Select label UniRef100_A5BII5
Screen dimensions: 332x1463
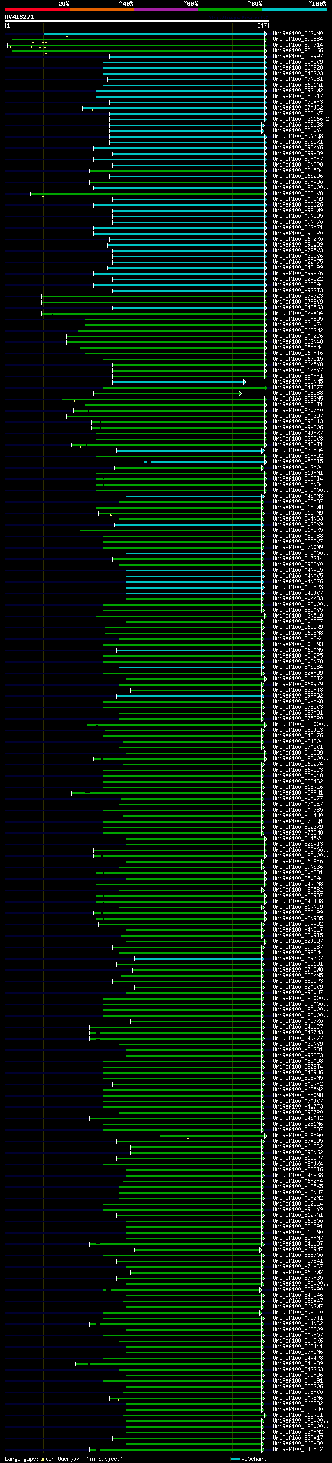297,462
